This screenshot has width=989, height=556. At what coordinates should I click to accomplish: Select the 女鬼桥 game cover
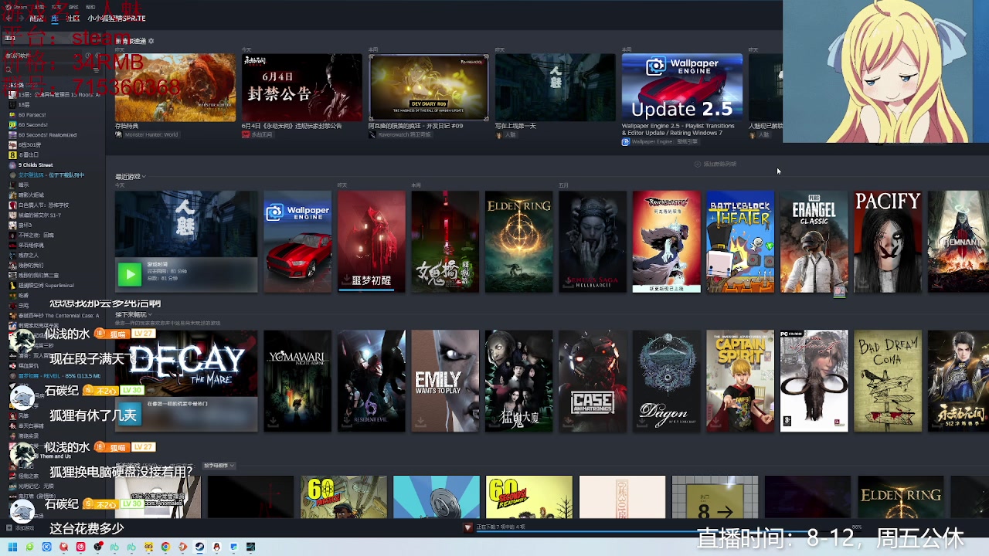445,242
